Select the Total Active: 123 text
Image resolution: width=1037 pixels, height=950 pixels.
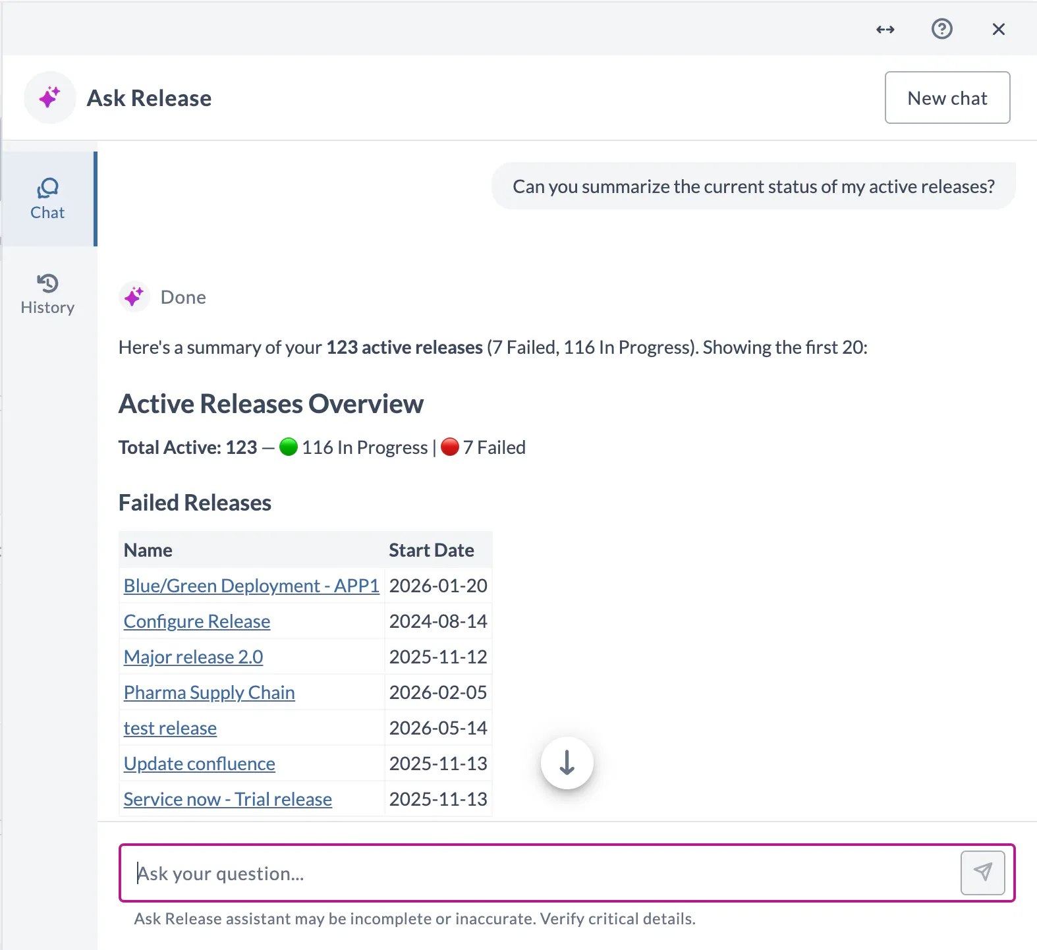pos(188,447)
